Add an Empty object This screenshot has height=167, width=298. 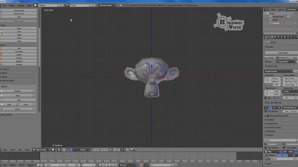point(19,58)
